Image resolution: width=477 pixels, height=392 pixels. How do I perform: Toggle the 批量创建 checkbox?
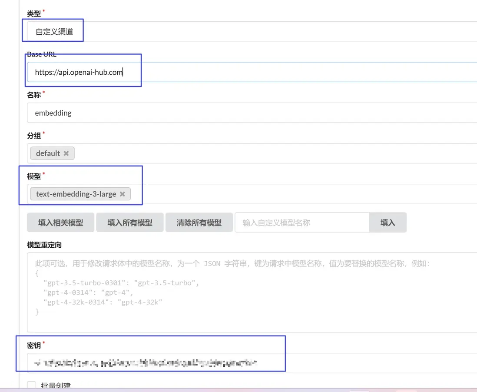(32, 385)
